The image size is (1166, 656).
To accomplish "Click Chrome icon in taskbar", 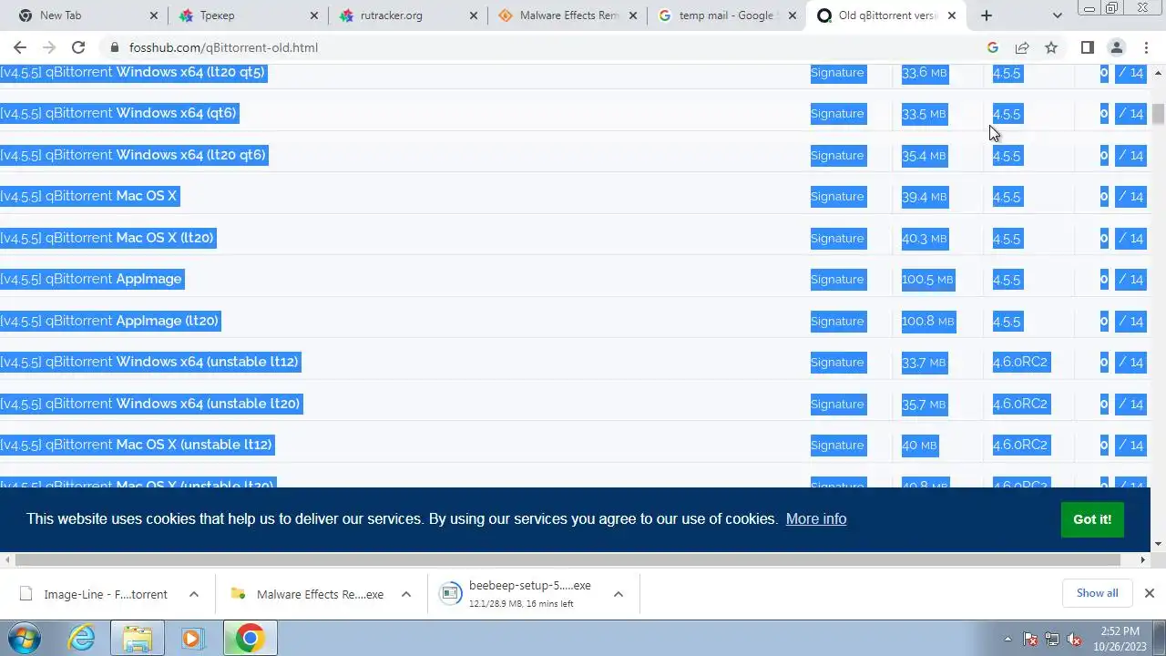I will coord(250,639).
